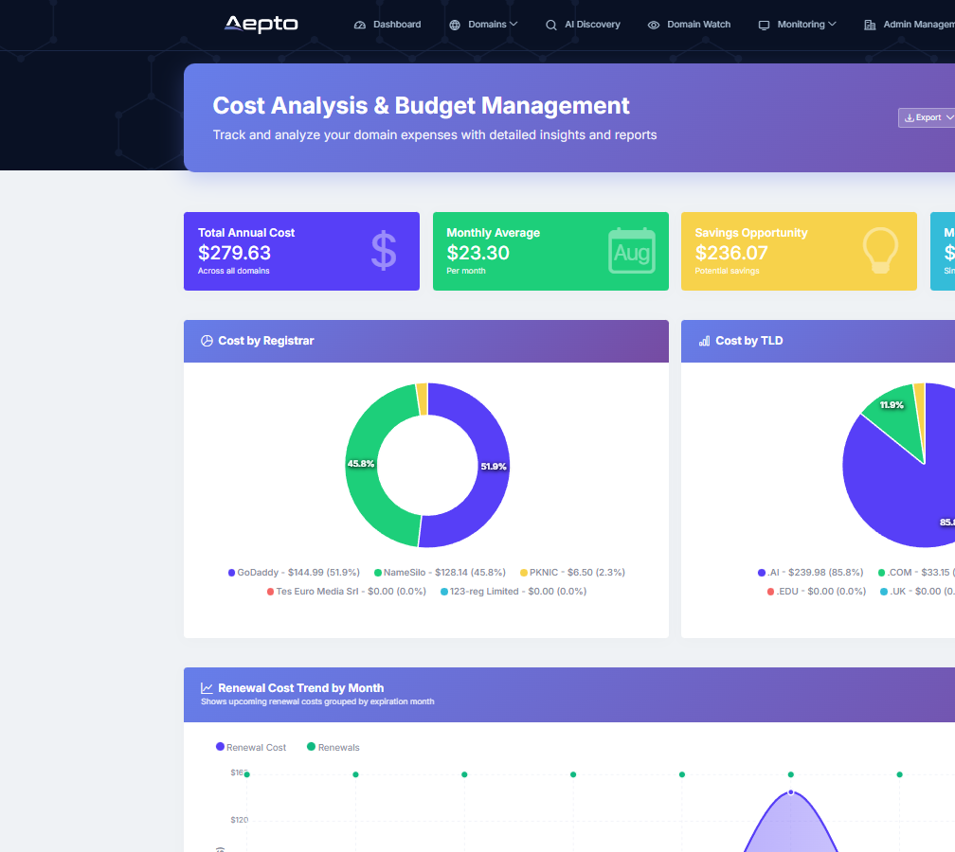Click the Cost Analysis & Budget Management heading
Viewport: 955px width, 852px height.
[x=421, y=106]
